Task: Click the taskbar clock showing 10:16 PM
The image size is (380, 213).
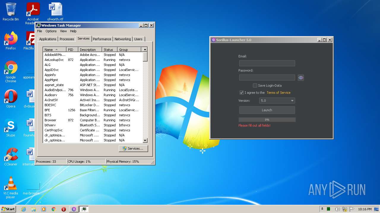Action: tap(365, 209)
